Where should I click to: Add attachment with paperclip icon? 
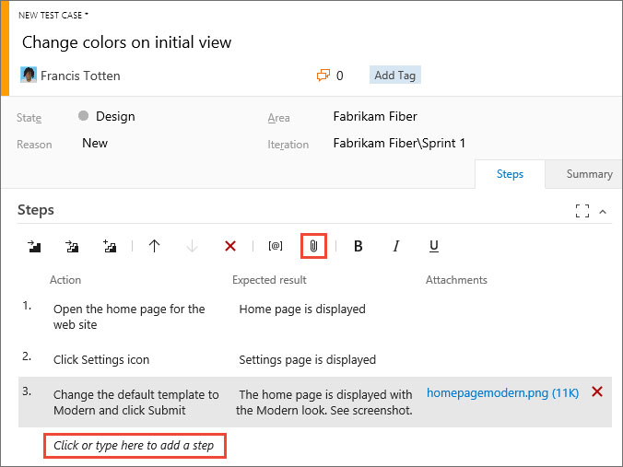pos(313,246)
